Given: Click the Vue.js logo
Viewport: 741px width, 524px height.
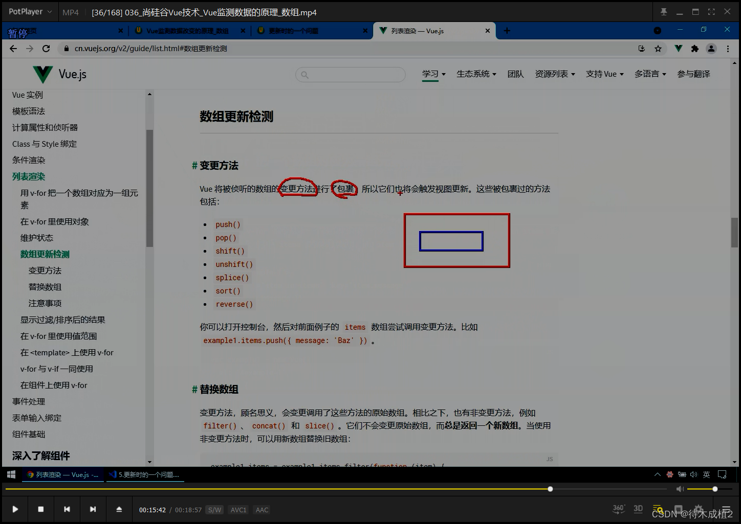Looking at the screenshot, I should click(x=59, y=74).
